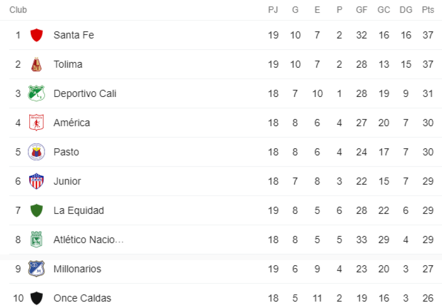Click the La Equidad green shield crest
This screenshot has height=308, width=442.
tap(37, 211)
